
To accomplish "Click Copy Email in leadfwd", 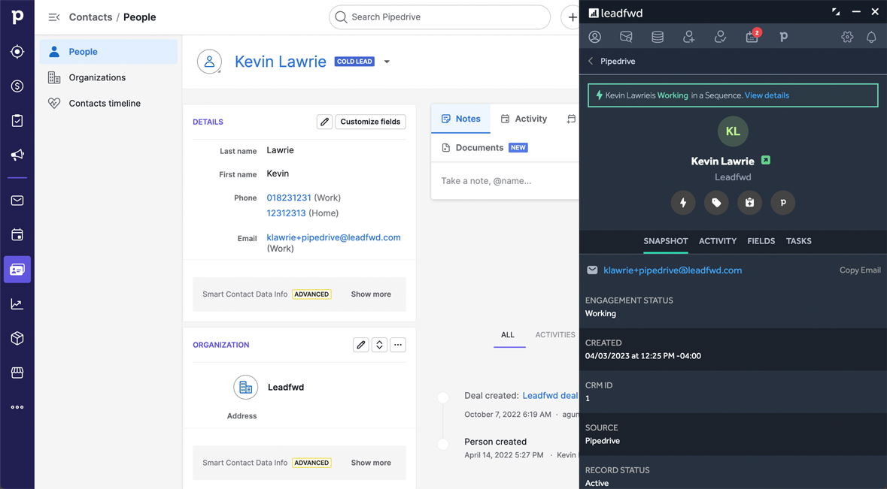I will tap(860, 270).
